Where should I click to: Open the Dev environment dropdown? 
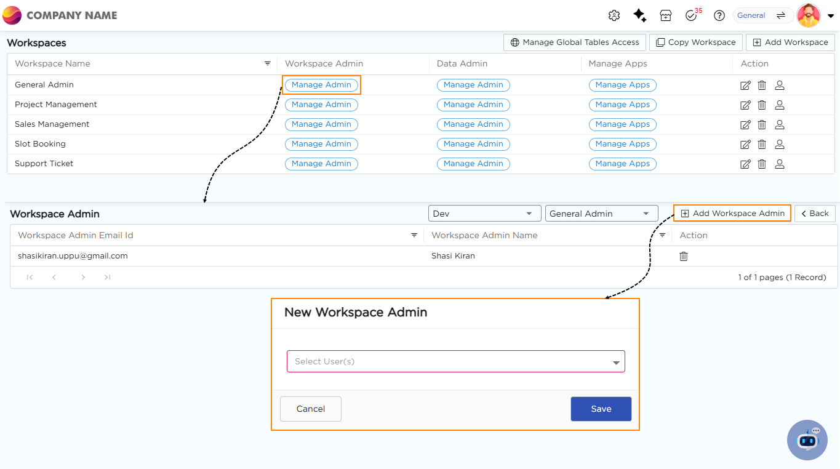point(484,214)
